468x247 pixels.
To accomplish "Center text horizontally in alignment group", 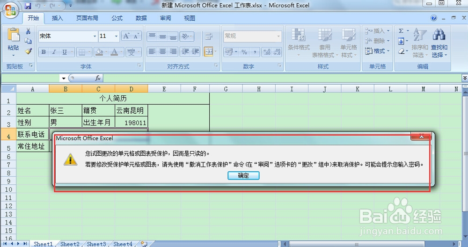I will (163, 51).
